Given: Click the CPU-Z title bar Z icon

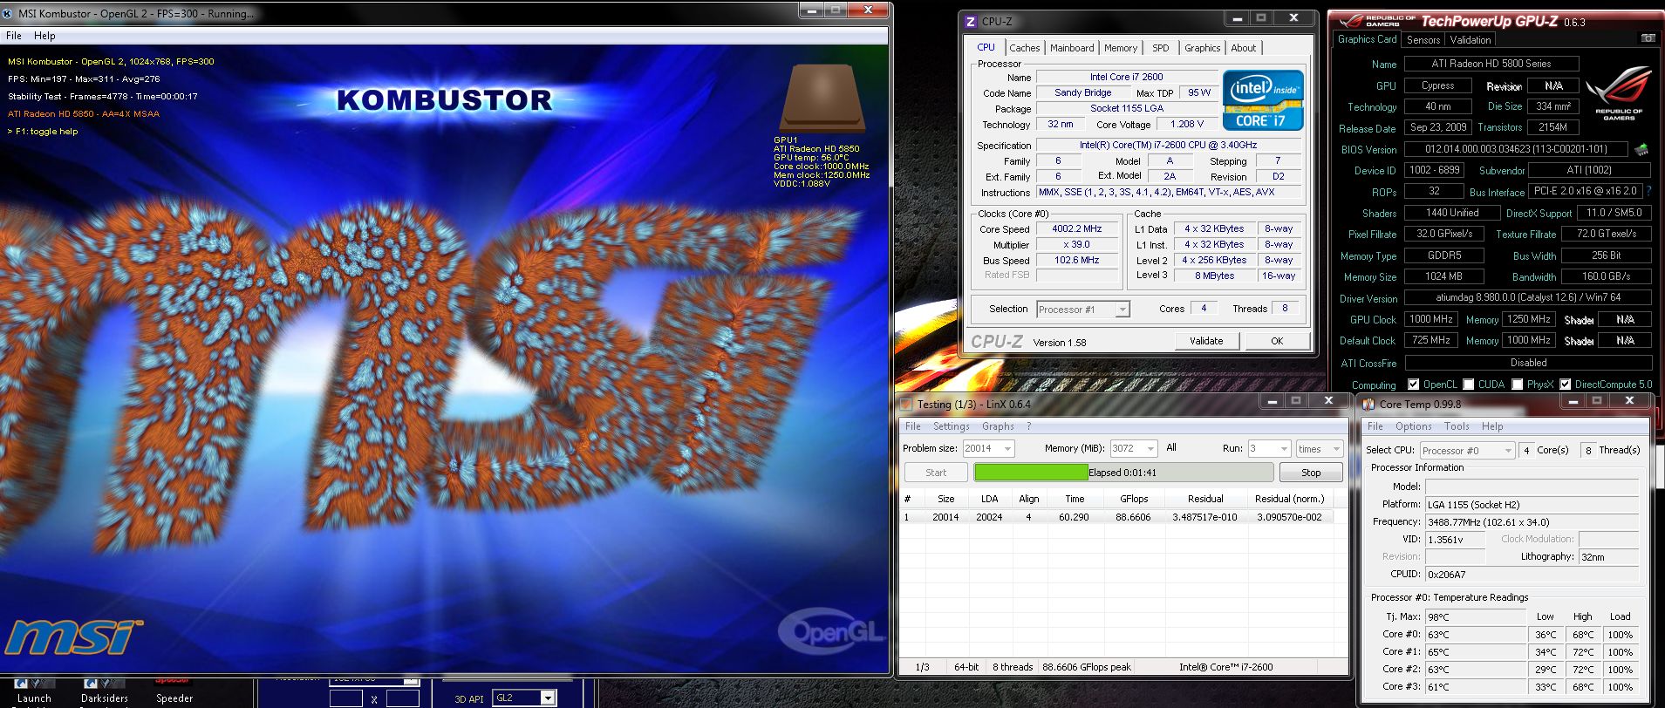Looking at the screenshot, I should point(971,22).
